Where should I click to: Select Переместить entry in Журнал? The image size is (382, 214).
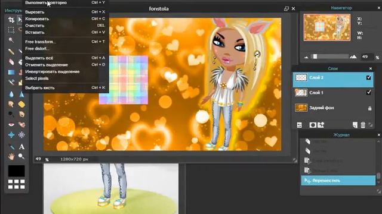coord(338,181)
